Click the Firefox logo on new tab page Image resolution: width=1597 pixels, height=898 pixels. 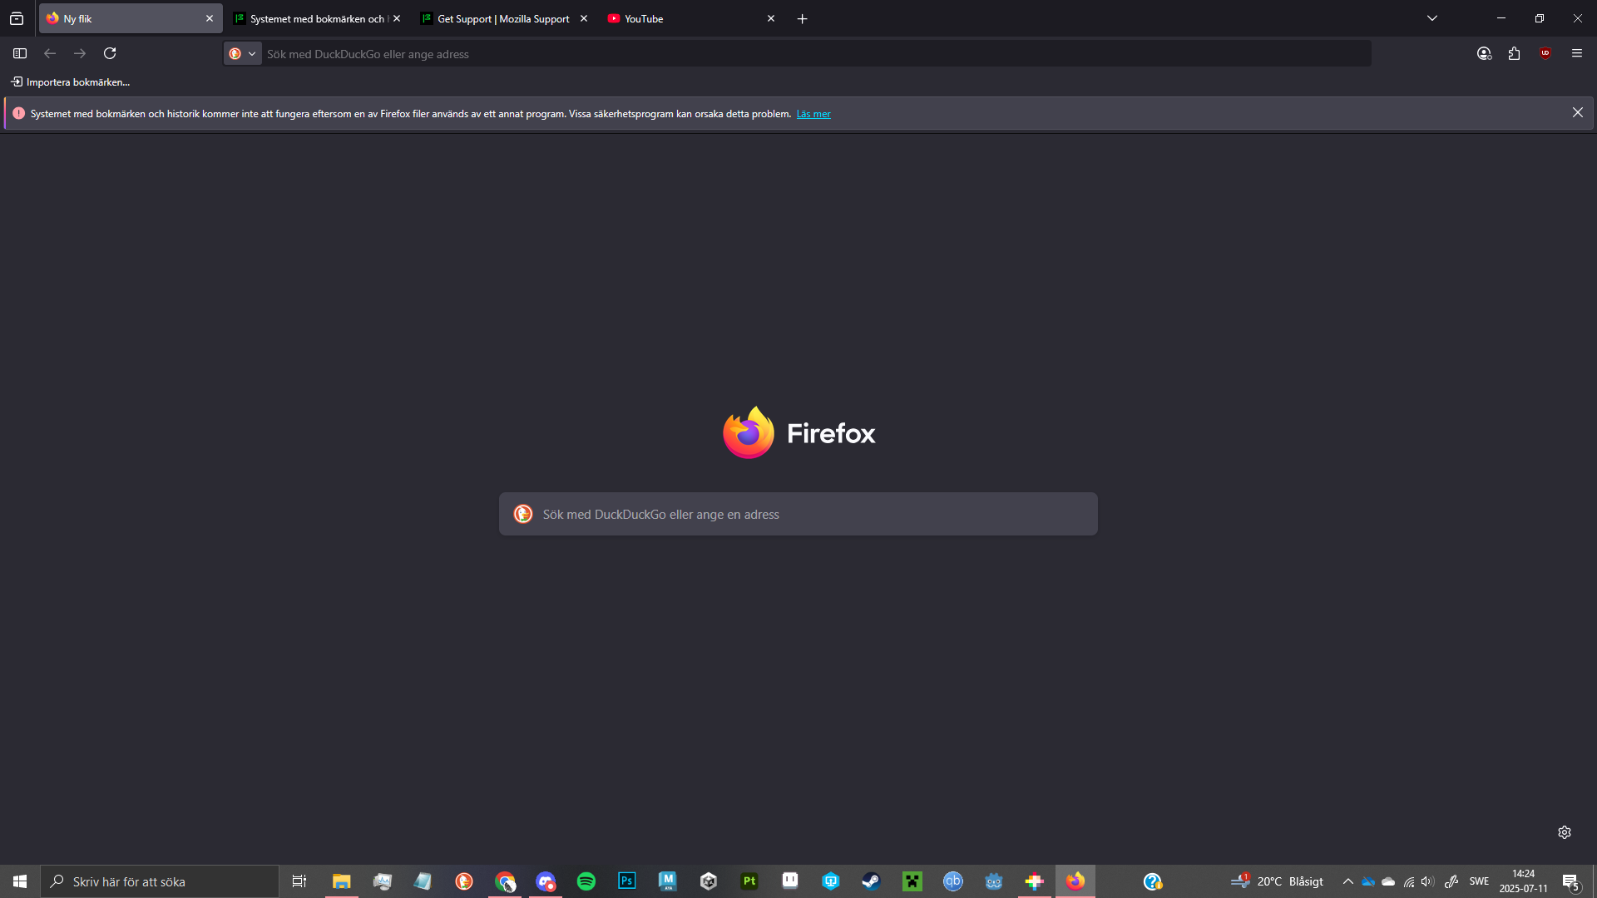(798, 432)
